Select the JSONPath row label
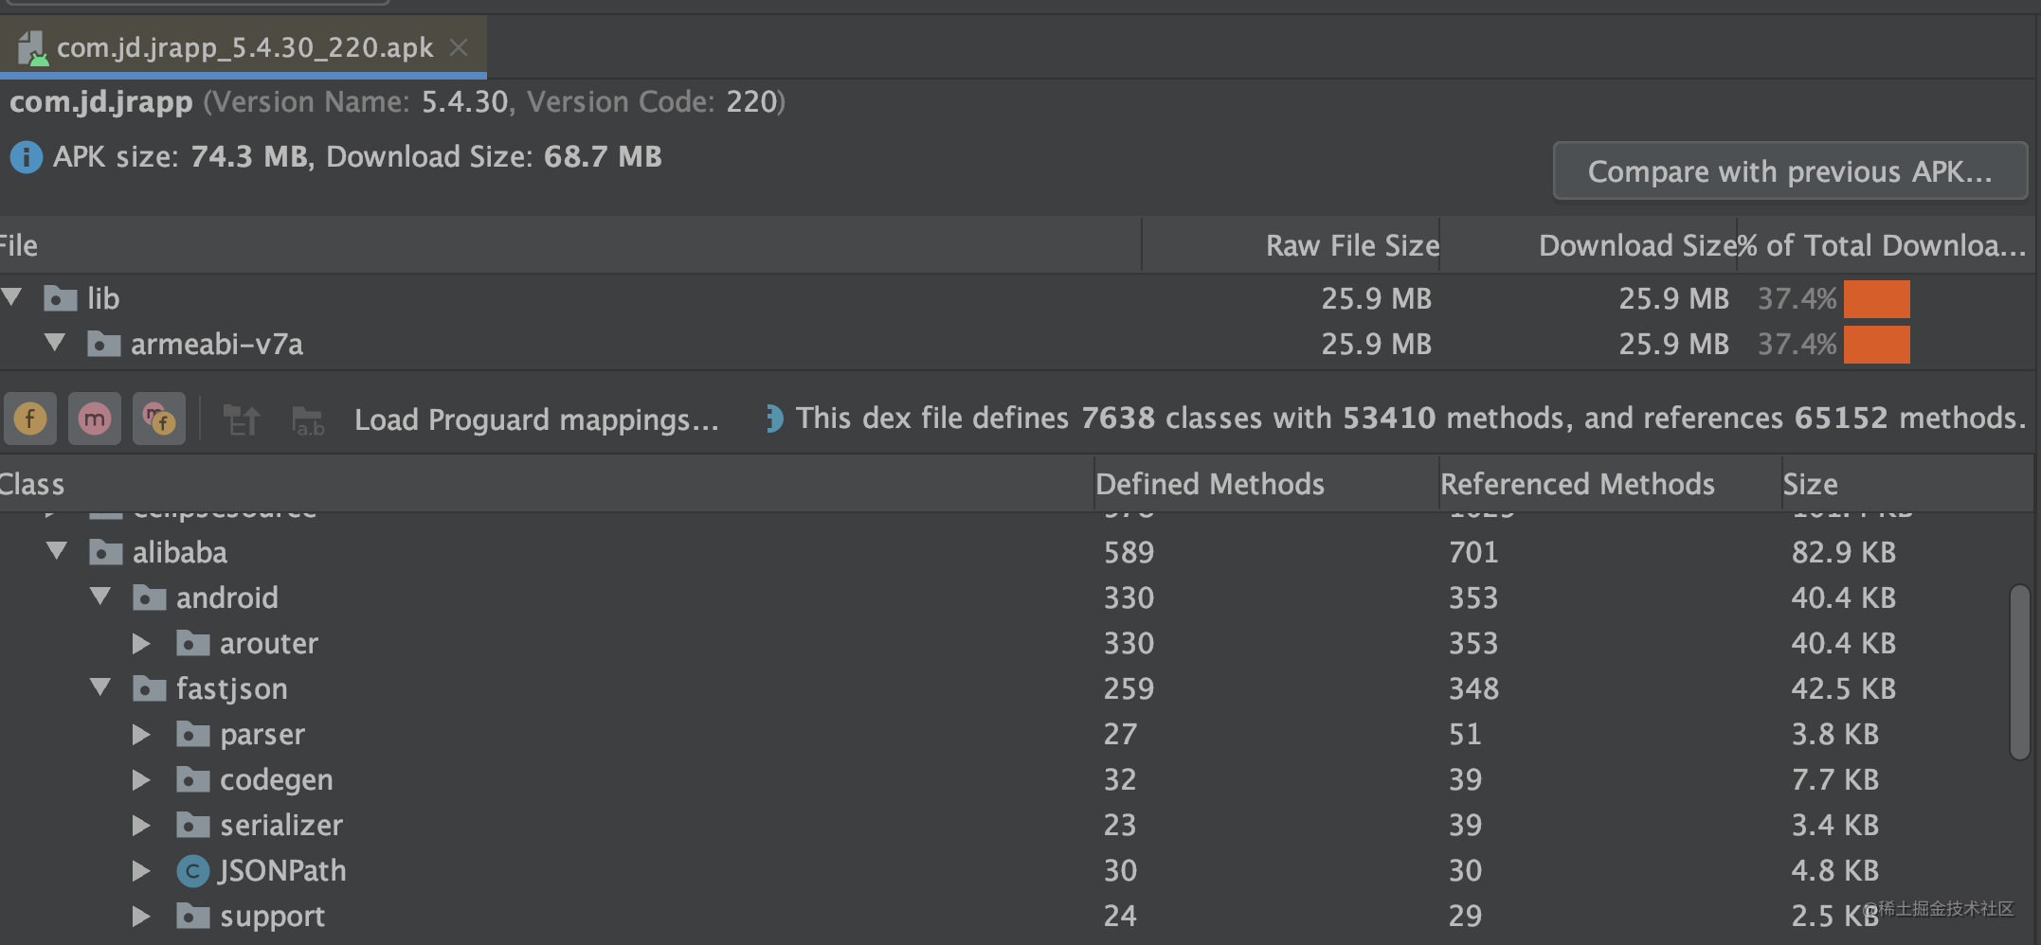Screen dimensions: 2041x945 (x=282, y=870)
